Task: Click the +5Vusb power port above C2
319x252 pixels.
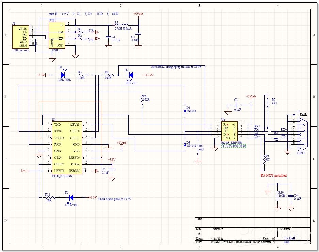Action: (x=138, y=14)
